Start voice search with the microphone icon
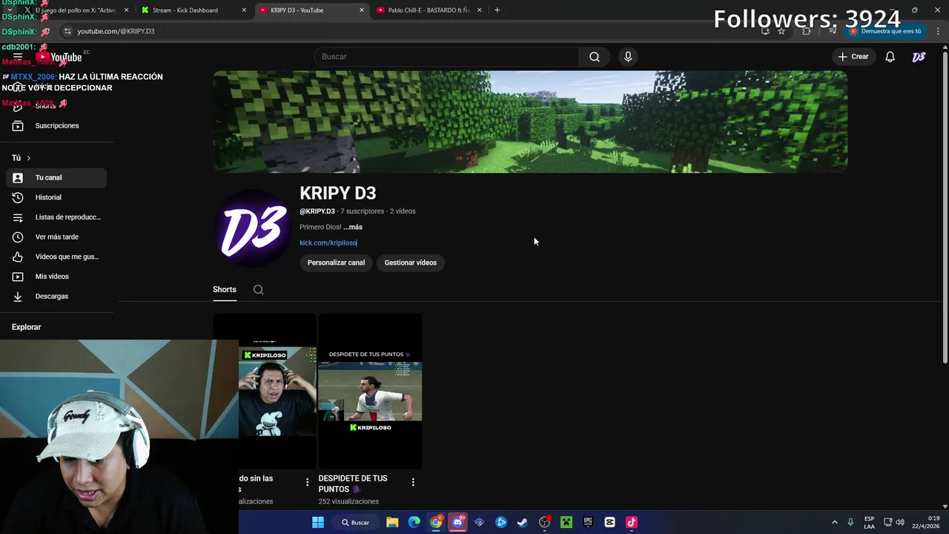Viewport: 949px width, 534px height. pyautogui.click(x=628, y=57)
